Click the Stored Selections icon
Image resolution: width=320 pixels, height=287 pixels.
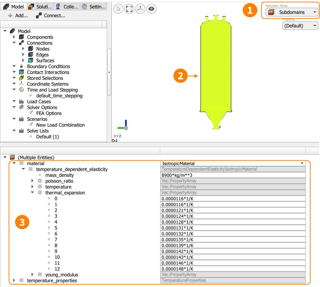click(21, 78)
